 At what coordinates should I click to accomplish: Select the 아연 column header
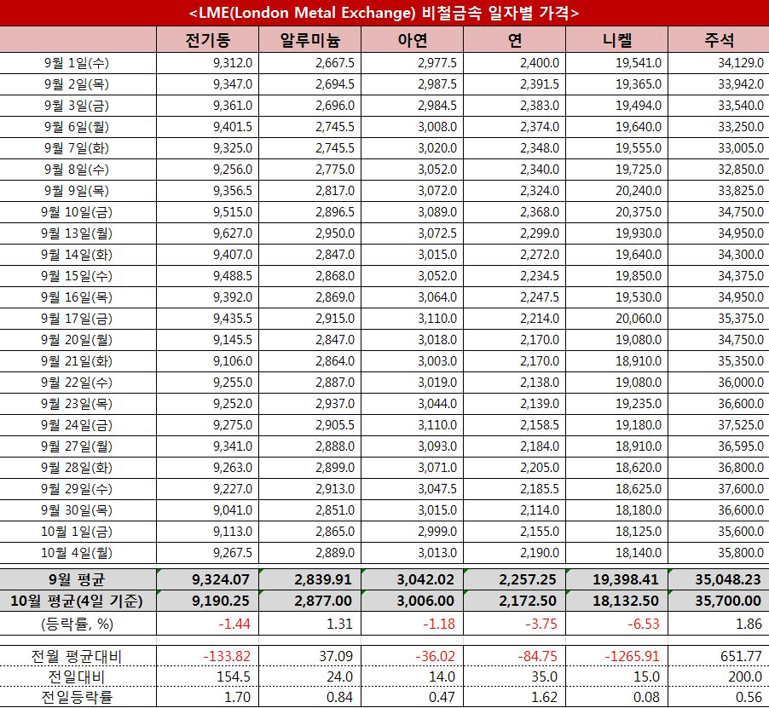(x=413, y=40)
